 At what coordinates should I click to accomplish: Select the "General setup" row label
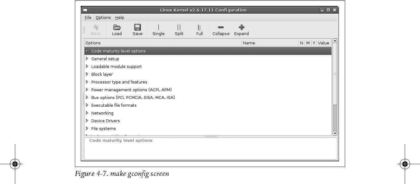click(105, 59)
